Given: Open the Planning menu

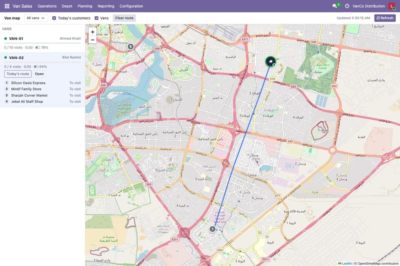Looking at the screenshot, I should pyautogui.click(x=85, y=6).
